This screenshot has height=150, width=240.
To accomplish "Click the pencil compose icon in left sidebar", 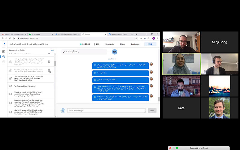I will coord(4,51).
